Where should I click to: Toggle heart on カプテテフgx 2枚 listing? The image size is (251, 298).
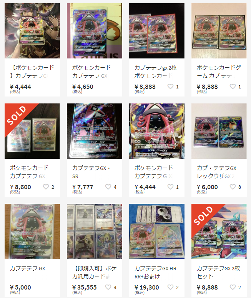pos(170,87)
